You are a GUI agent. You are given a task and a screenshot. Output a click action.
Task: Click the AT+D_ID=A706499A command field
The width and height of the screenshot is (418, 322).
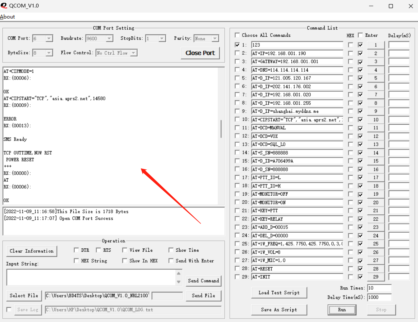(x=297, y=161)
